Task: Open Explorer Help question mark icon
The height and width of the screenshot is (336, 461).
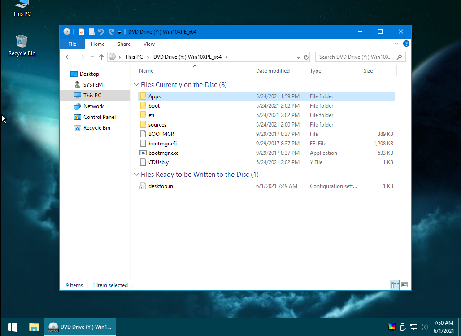Action: pyautogui.click(x=406, y=44)
